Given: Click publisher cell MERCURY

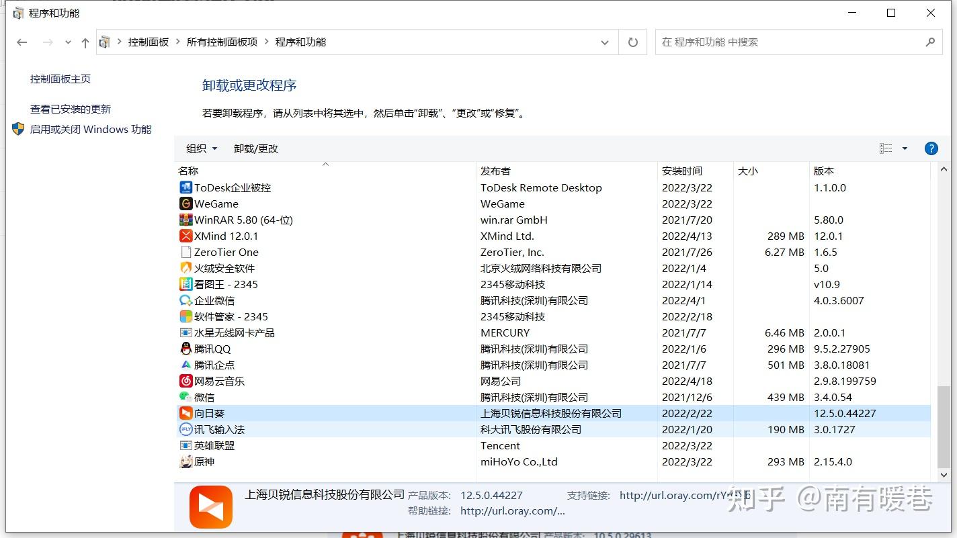Looking at the screenshot, I should click(x=505, y=332).
